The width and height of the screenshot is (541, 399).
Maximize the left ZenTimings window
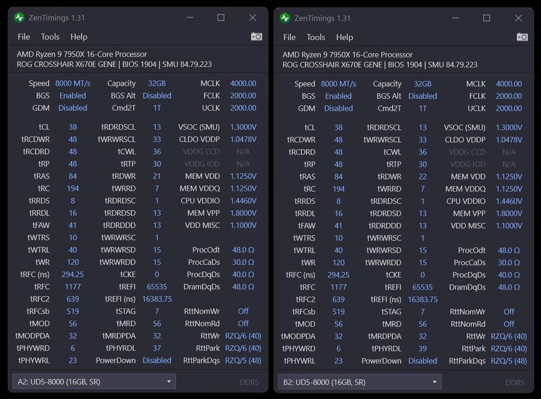[x=221, y=18]
